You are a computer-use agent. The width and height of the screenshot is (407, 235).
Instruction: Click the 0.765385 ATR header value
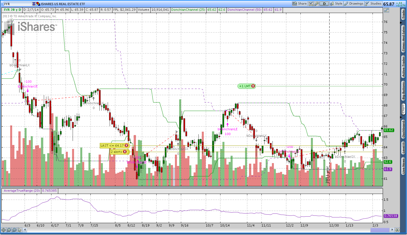click(x=49, y=191)
